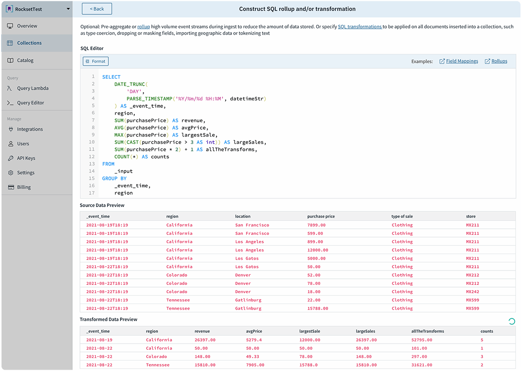Click the Collections table icon

(10, 43)
